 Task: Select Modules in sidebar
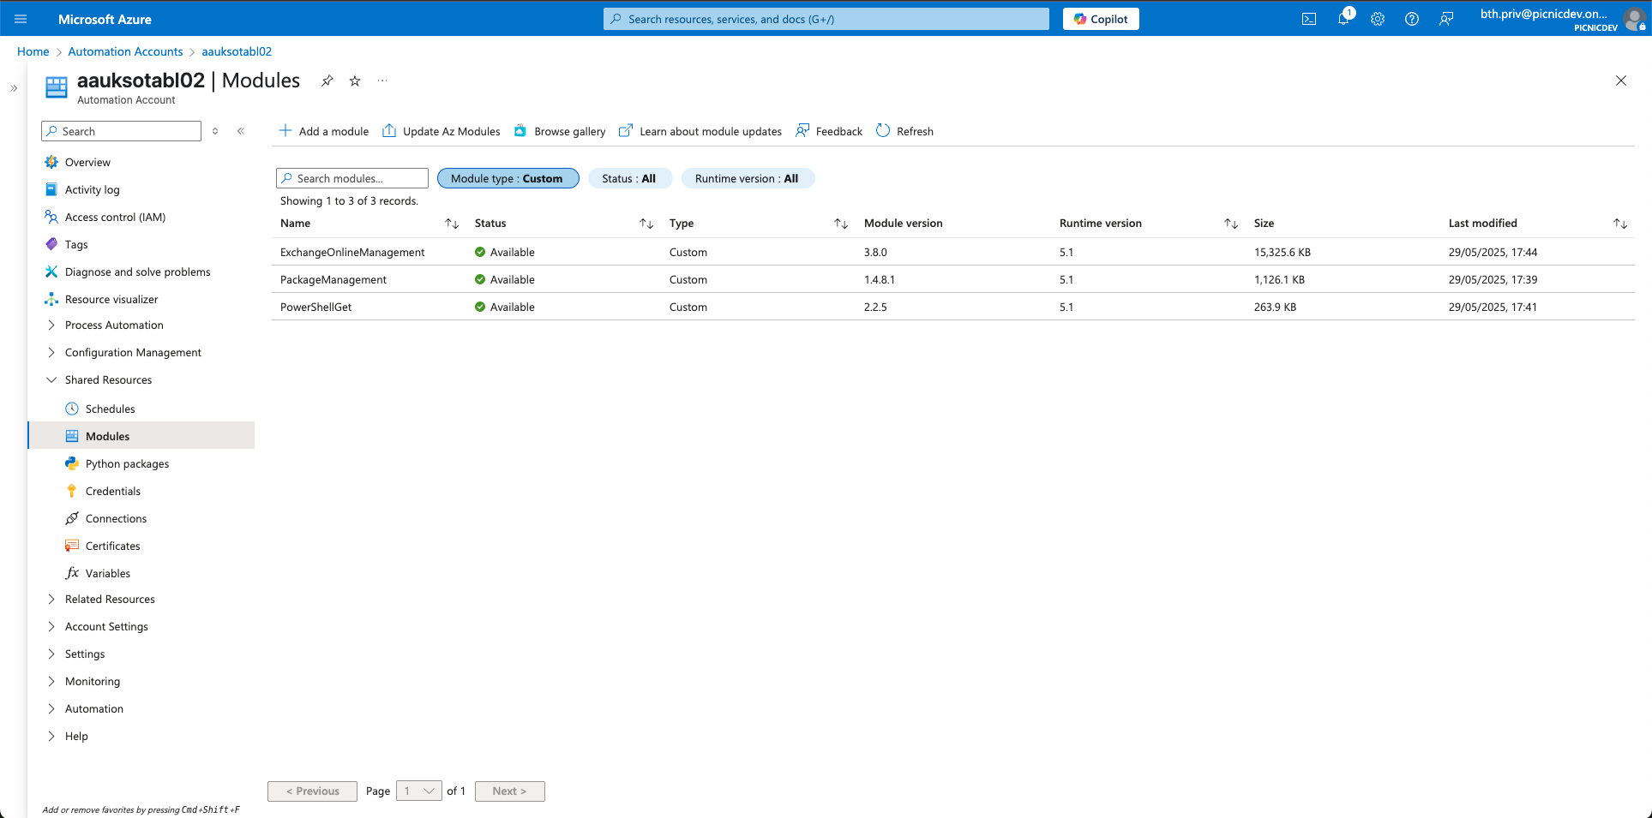141,436
